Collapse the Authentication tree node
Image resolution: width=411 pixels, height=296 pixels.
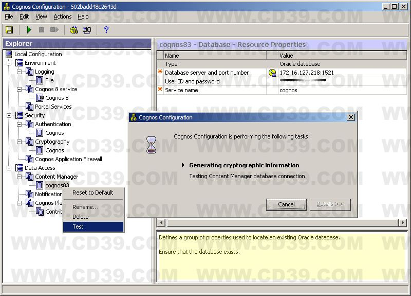(19, 124)
